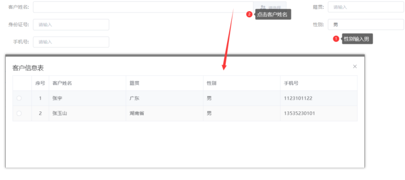Select the radio button for 张玉山
405x180 pixels.
pyautogui.click(x=19, y=113)
